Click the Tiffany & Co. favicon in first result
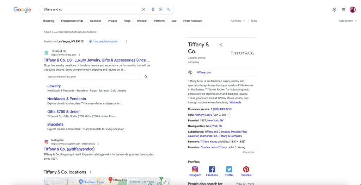Screen dimensions: 361x185 click(46, 53)
